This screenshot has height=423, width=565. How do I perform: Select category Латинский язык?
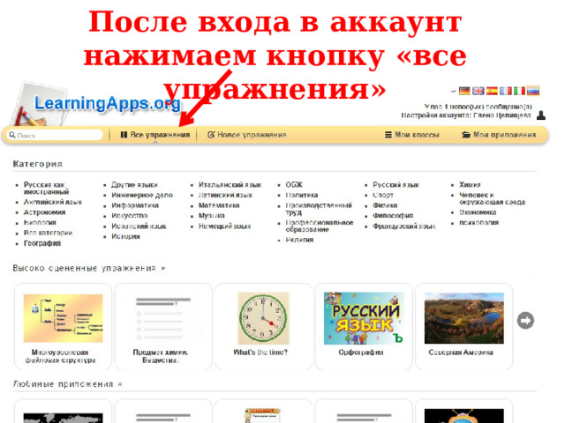tap(225, 195)
